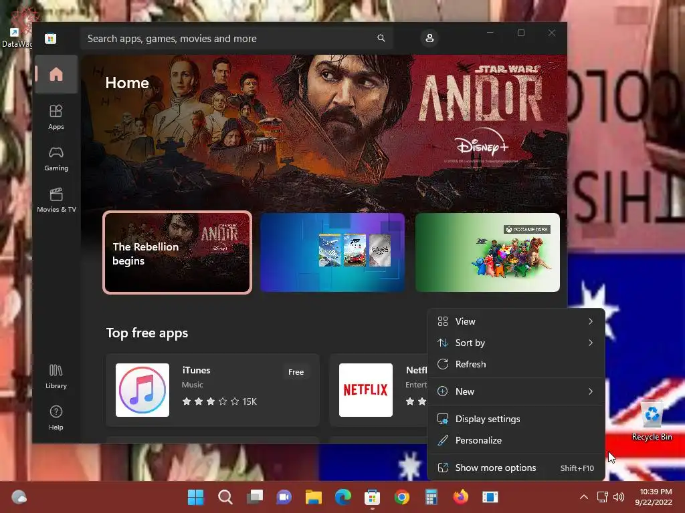The height and width of the screenshot is (513, 685).
Task: Open the iTunes app icon
Action: tap(142, 390)
